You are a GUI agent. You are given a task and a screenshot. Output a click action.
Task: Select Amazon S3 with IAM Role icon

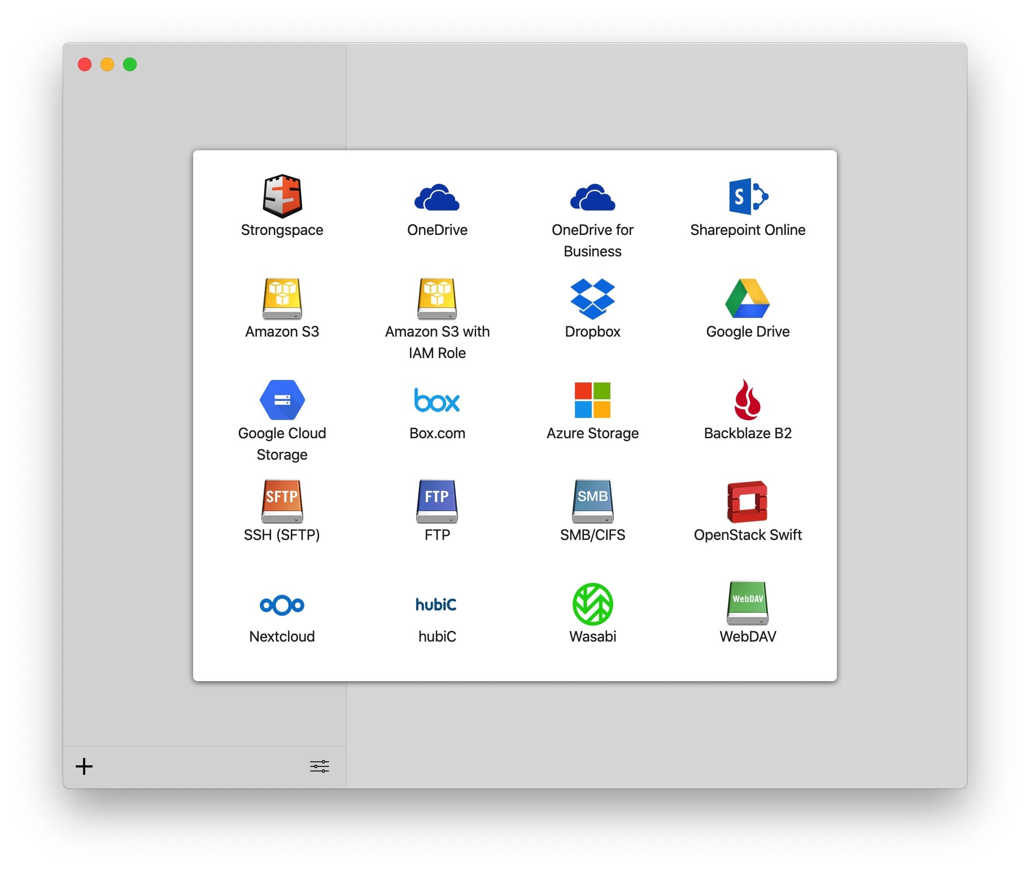437,298
